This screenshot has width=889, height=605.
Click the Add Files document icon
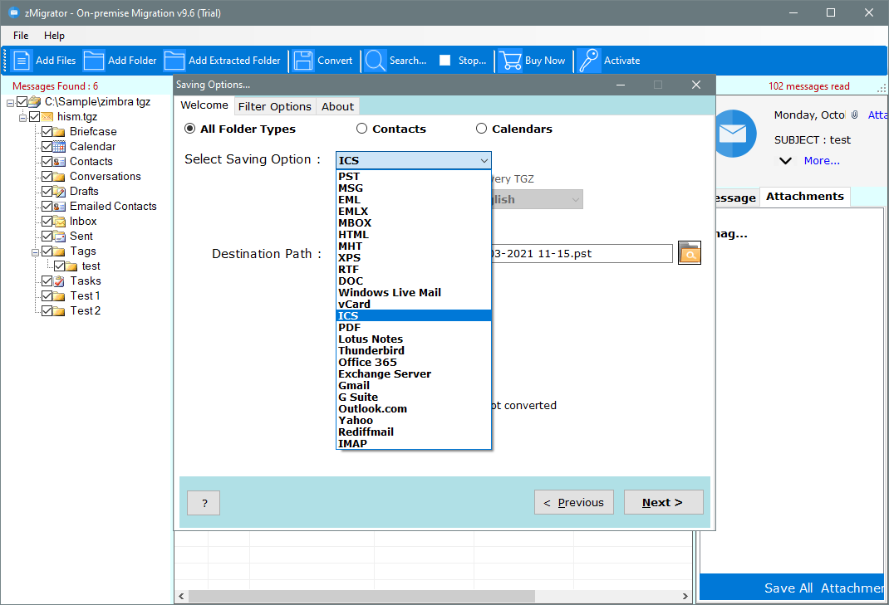[x=22, y=61]
